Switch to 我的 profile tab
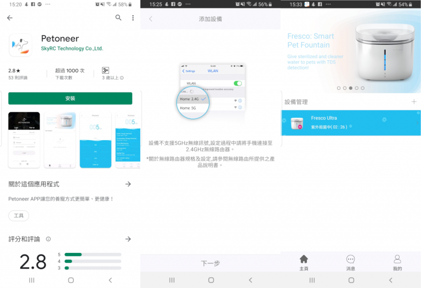Screen dimensions: 421x288 click(x=397, y=263)
